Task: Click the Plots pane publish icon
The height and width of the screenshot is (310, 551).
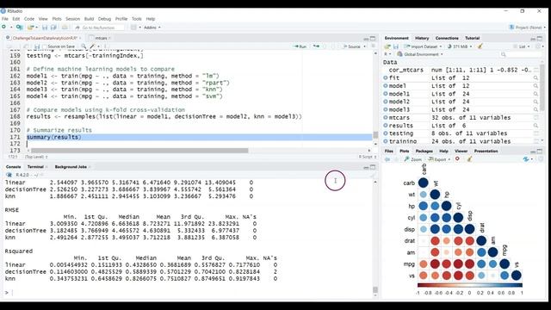Action: click(x=526, y=159)
